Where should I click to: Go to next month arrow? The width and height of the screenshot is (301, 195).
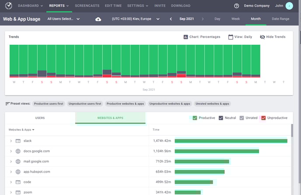coord(203,19)
